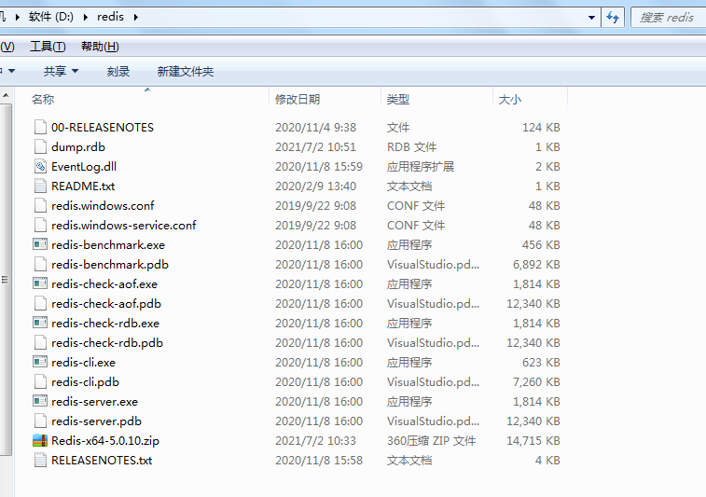Screen dimensions: 706x497
Task: Click the README.txt document icon
Action: (40, 186)
